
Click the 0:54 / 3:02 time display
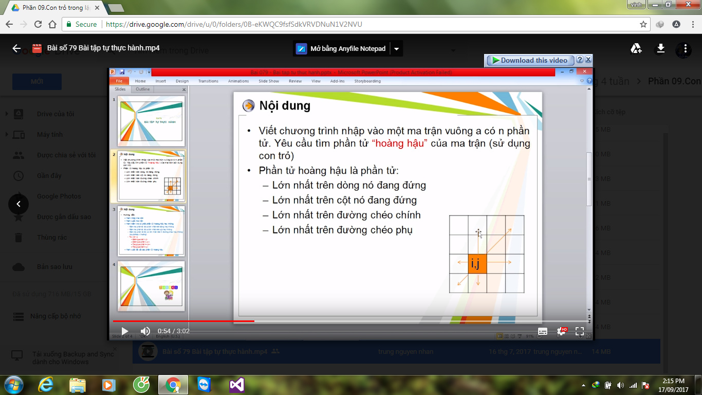click(174, 331)
